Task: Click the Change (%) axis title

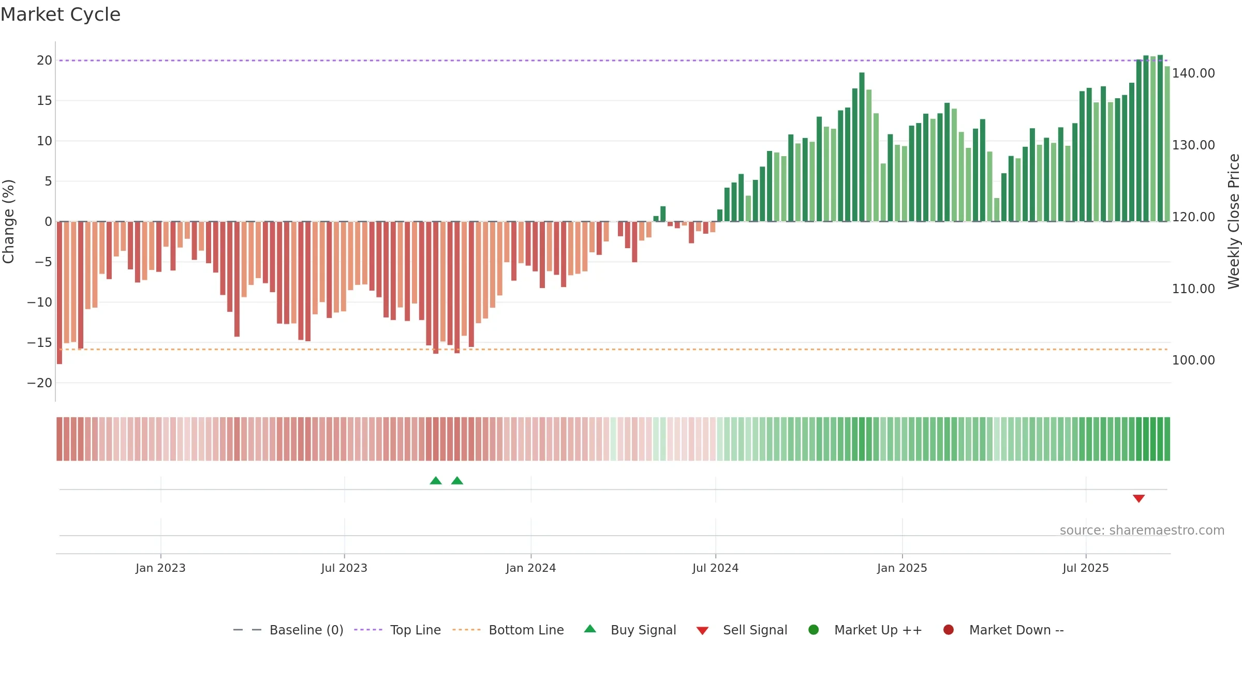Action: coord(8,221)
